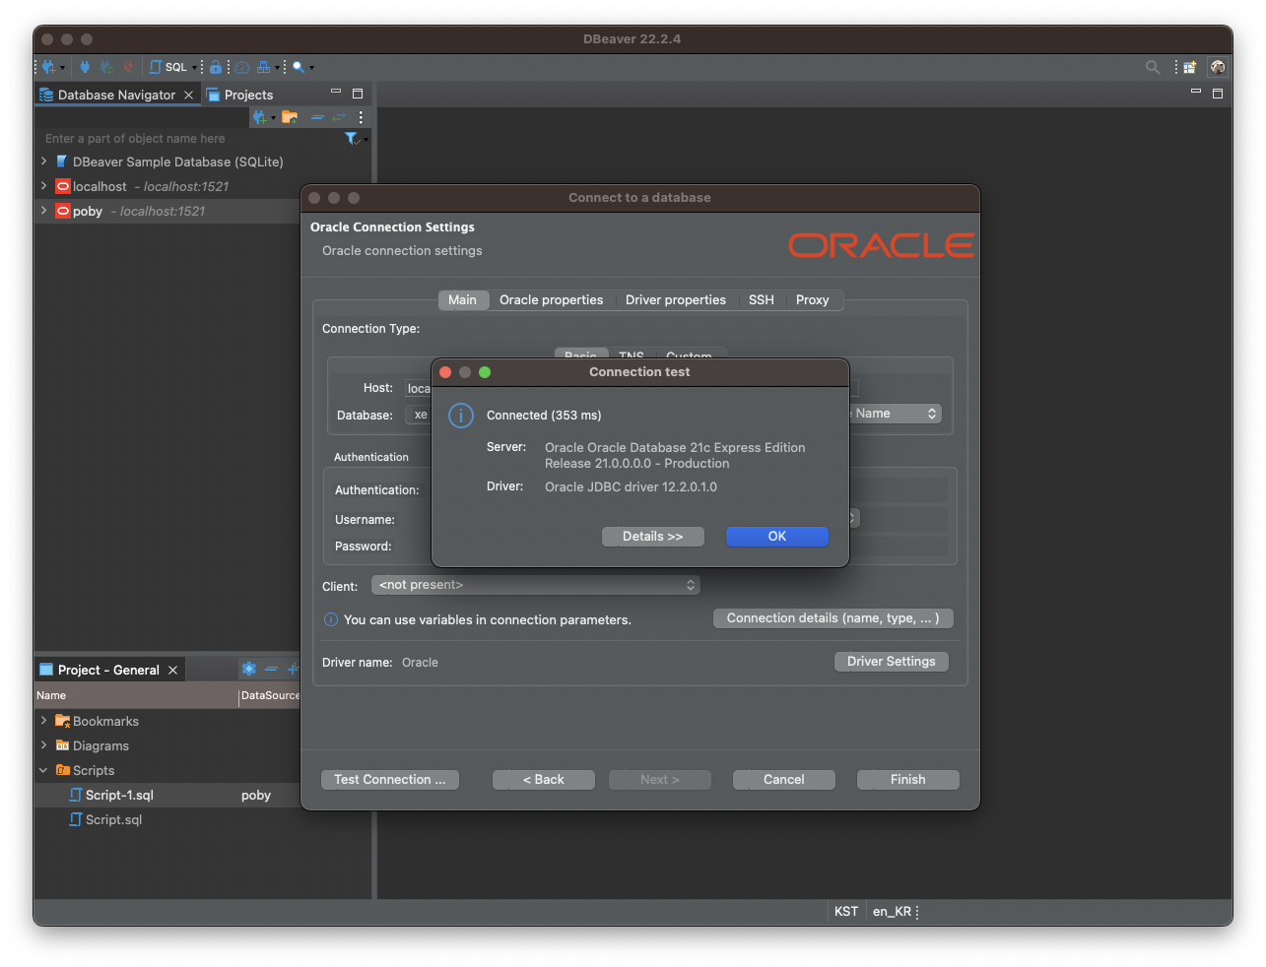Screen dimensions: 1266x967
Task: Collapse the Scripts folder
Action: [x=43, y=770]
